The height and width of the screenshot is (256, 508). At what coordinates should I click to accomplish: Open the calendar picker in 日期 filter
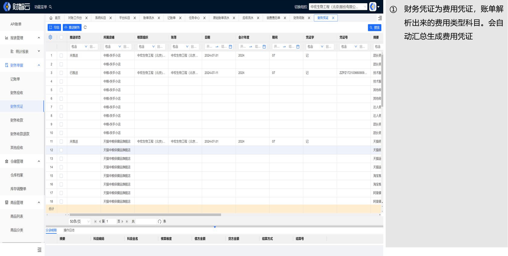pyautogui.click(x=230, y=47)
